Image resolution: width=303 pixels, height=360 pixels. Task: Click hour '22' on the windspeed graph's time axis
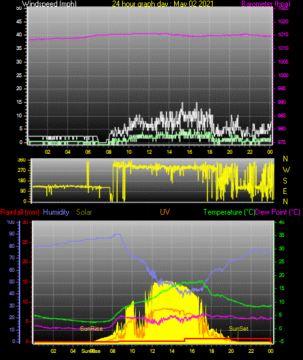tap(250, 152)
